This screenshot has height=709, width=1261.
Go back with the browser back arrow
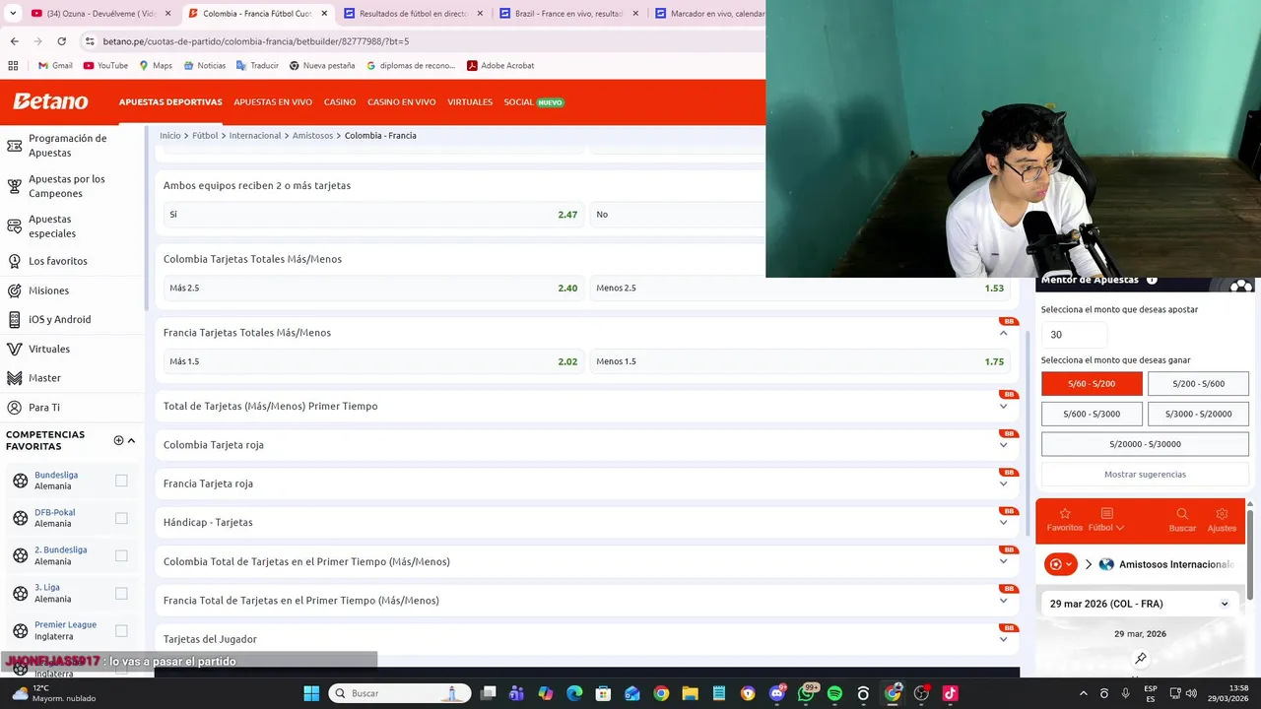coord(14,41)
